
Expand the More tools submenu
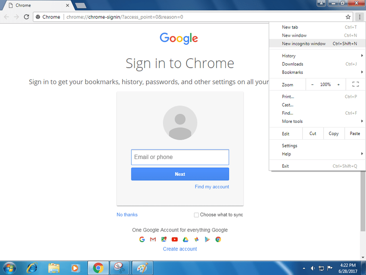click(x=317, y=121)
